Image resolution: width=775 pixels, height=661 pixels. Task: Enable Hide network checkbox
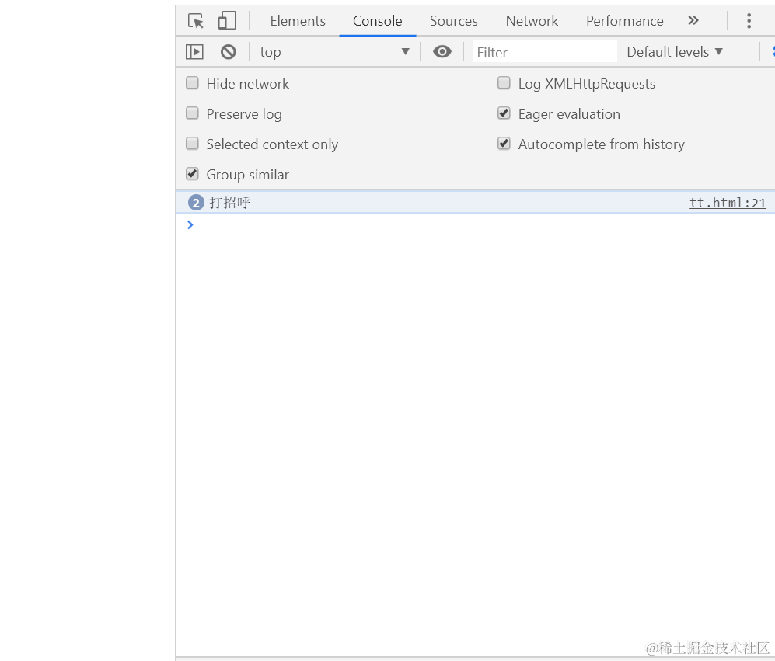coord(192,83)
